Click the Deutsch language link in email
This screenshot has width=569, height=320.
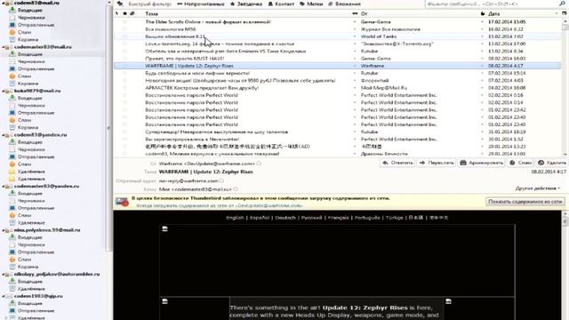pyautogui.click(x=285, y=218)
